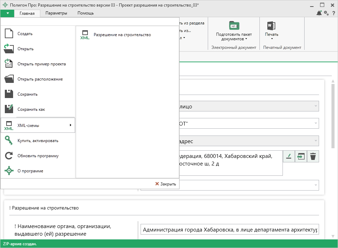The image size is (338, 248).
Task: Expand the Печать dropdown
Action: [272, 37]
